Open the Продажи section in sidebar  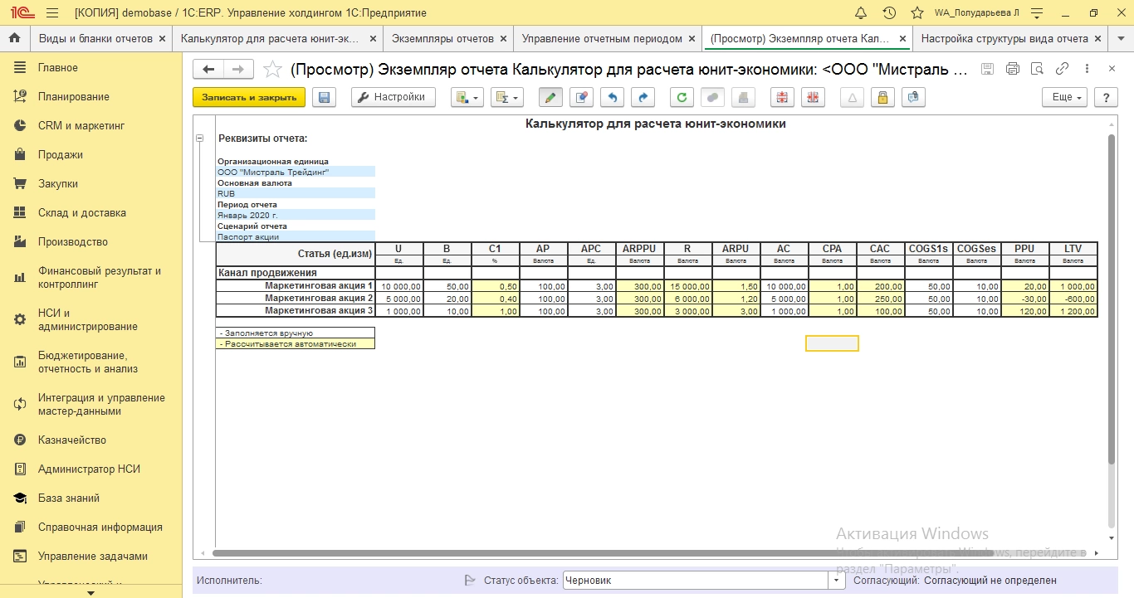[x=61, y=155]
